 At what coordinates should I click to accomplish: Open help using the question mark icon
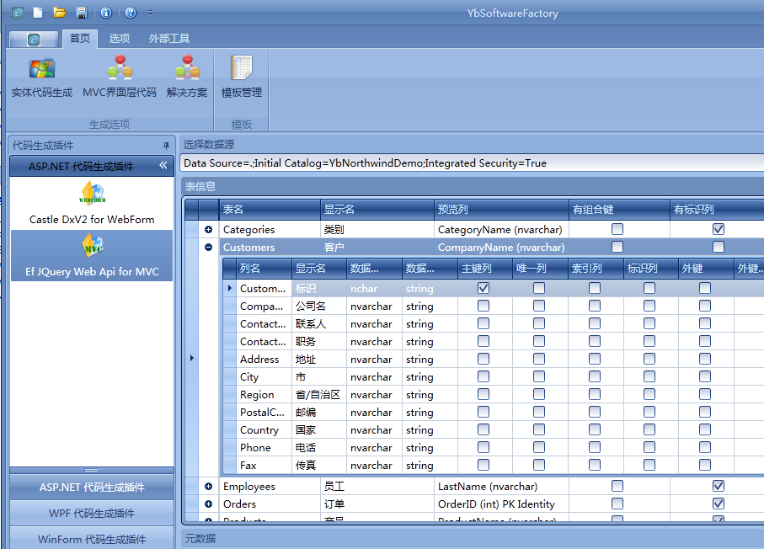[131, 13]
